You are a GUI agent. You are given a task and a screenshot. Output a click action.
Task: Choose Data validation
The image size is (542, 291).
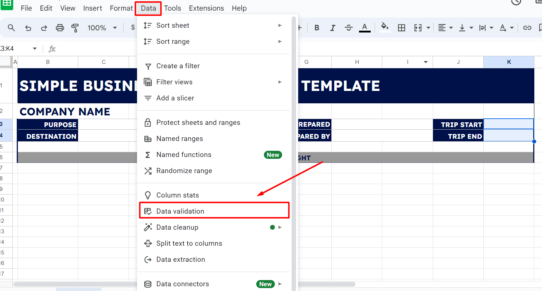[x=214, y=211]
